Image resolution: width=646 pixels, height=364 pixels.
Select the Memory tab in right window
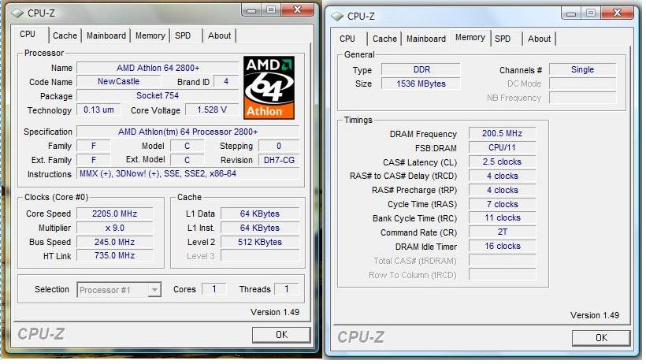pos(470,38)
